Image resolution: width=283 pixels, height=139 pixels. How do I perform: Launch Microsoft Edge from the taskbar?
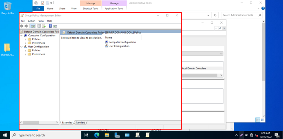pos(97,135)
